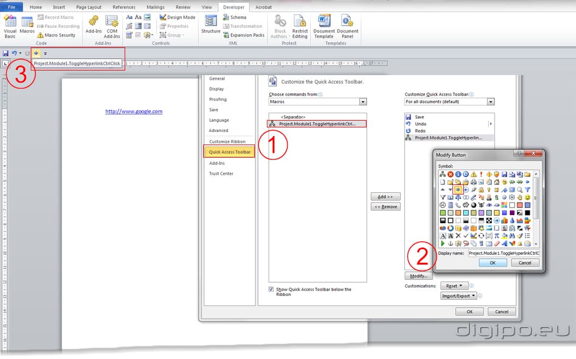576x359 pixels.
Task: Open the Visual Basic editor
Action: tap(10, 26)
